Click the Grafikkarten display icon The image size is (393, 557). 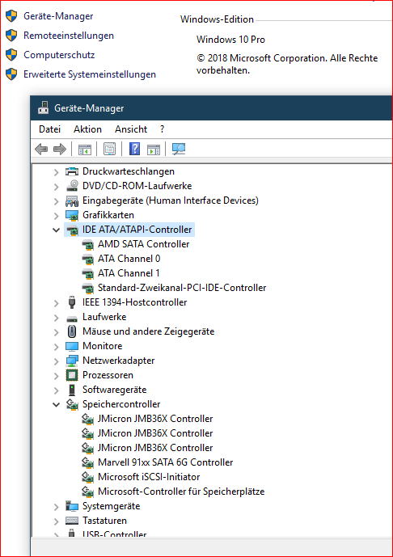coord(72,215)
